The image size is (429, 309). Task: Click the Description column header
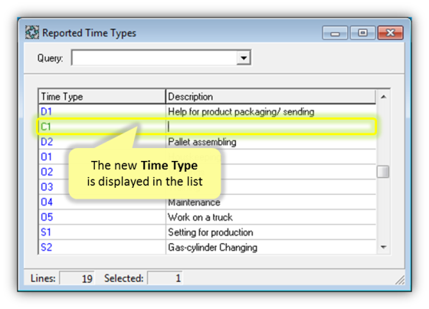point(270,97)
